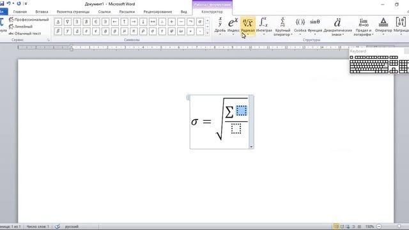Open the Вид tab
This screenshot has height=230, width=409.
tap(184, 11)
